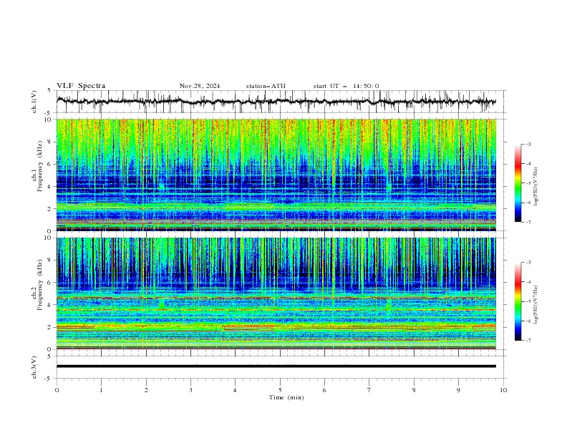Click ch.2 frequency axis tick "8"
The width and height of the screenshot is (567, 438).
(x=50, y=261)
